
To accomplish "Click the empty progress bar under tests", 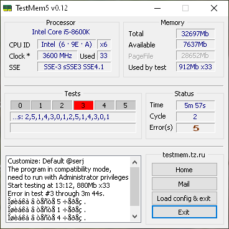I will coord(73,128).
